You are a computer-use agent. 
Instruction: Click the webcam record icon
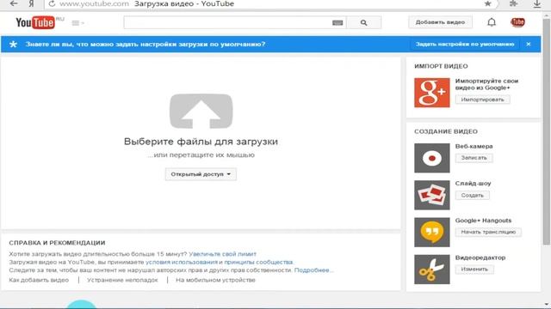pyautogui.click(x=432, y=158)
